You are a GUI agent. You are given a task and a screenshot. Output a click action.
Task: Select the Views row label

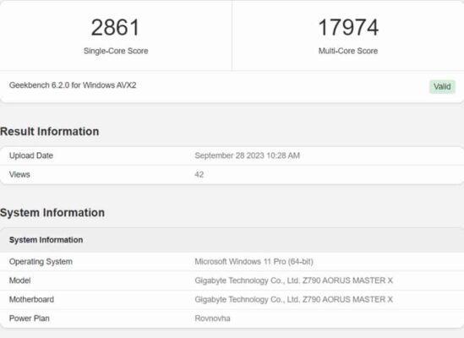(x=19, y=175)
